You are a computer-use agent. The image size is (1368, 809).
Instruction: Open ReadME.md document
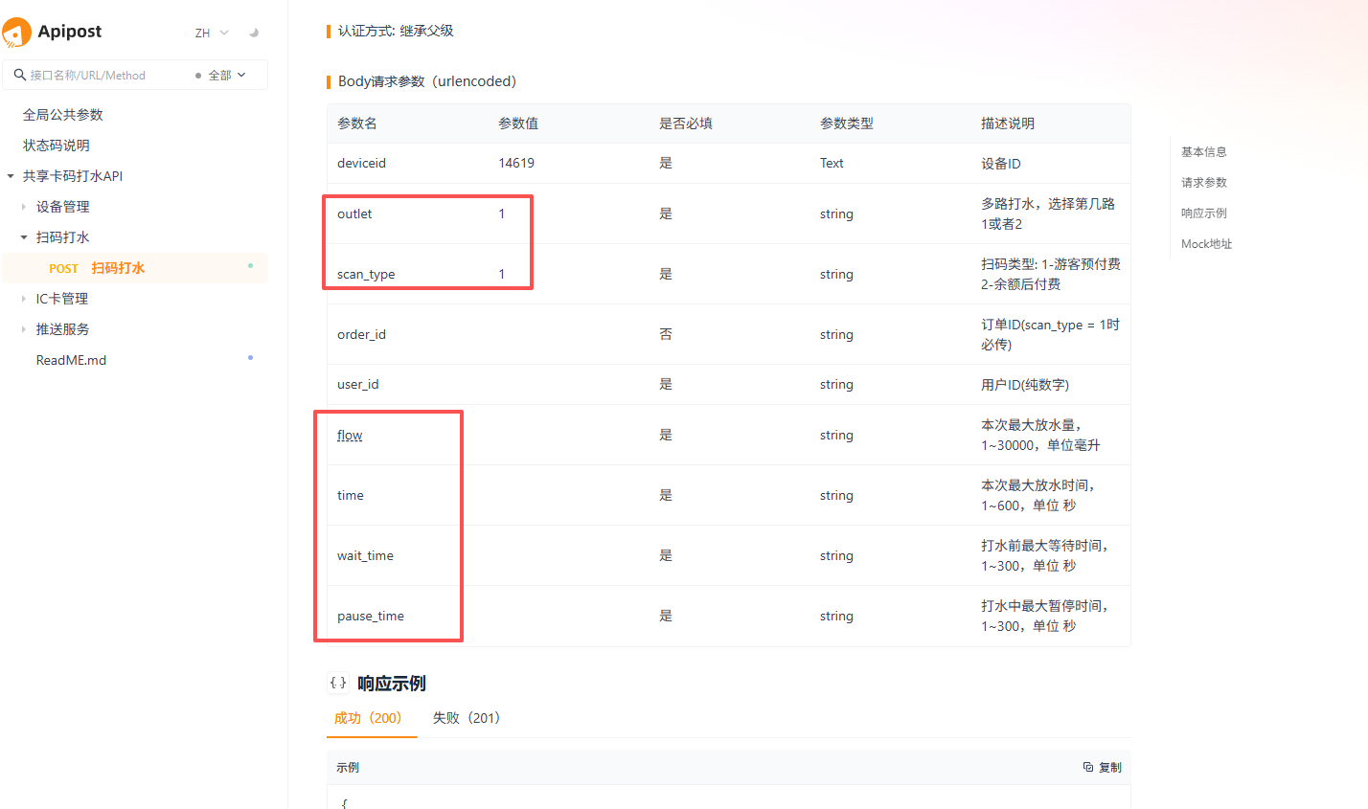pos(71,360)
